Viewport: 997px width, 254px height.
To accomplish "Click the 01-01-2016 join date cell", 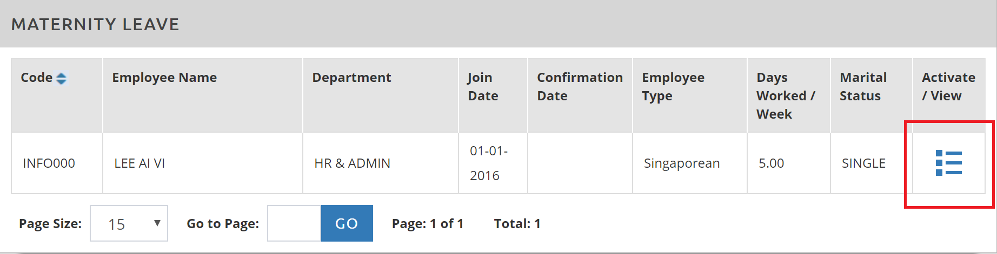I will (488, 163).
